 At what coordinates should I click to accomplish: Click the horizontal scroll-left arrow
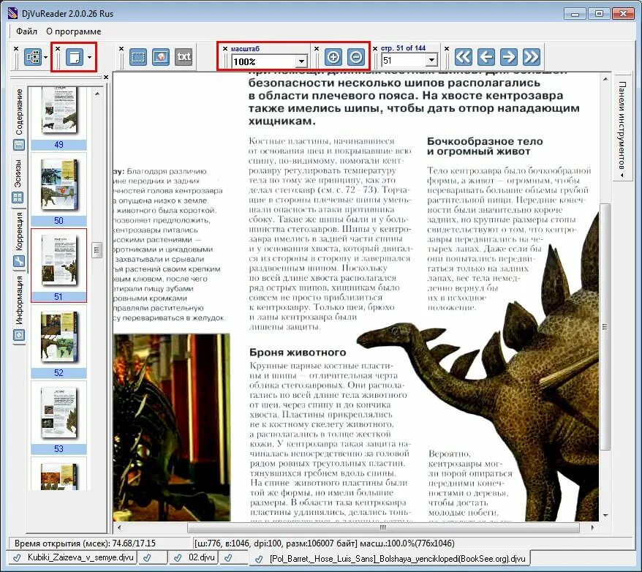119,527
